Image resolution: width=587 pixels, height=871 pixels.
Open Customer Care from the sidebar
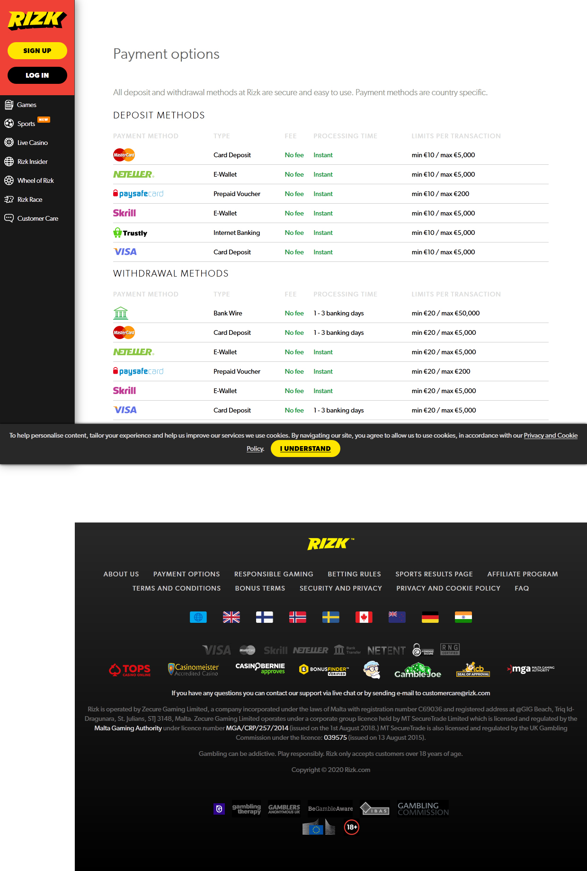[x=37, y=218]
